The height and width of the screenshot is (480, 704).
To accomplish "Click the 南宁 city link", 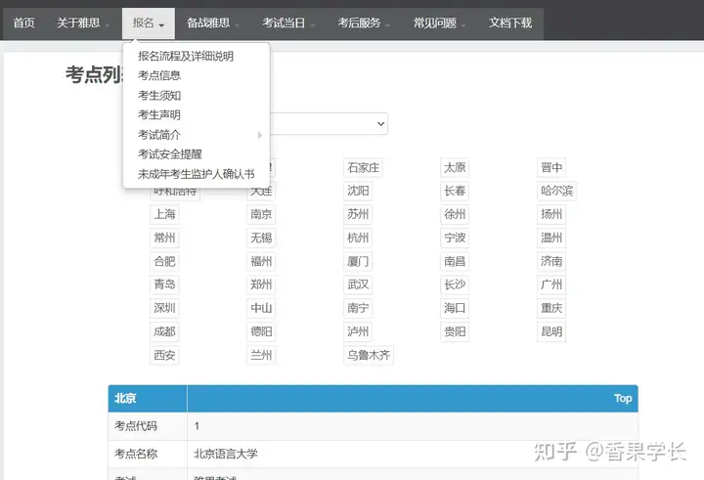I will pyautogui.click(x=358, y=308).
